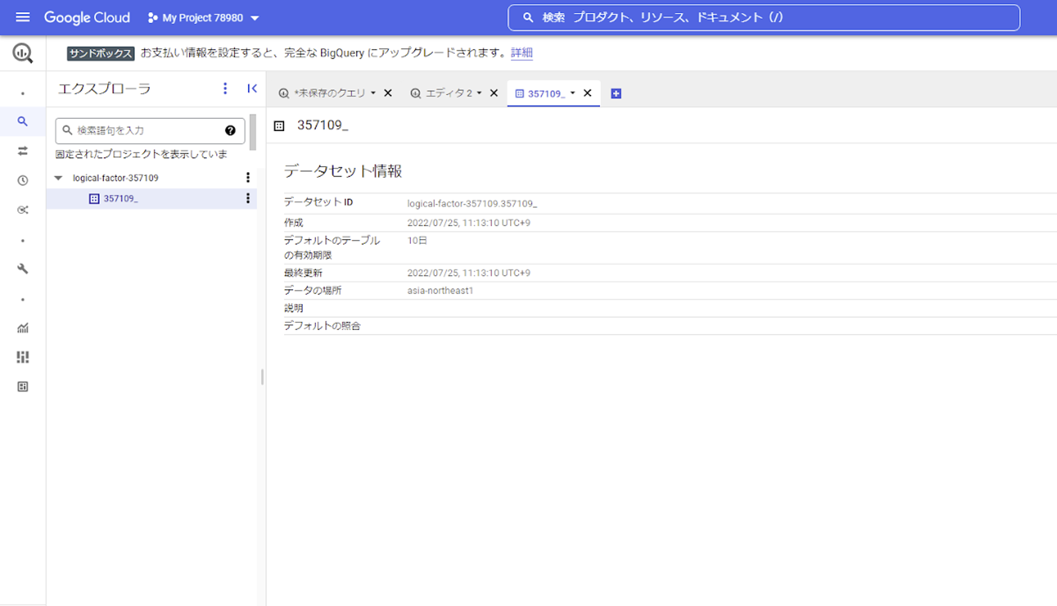This screenshot has height=606, width=1057.
Task: Open the wrench admin icon in sidebar
Action: point(23,268)
